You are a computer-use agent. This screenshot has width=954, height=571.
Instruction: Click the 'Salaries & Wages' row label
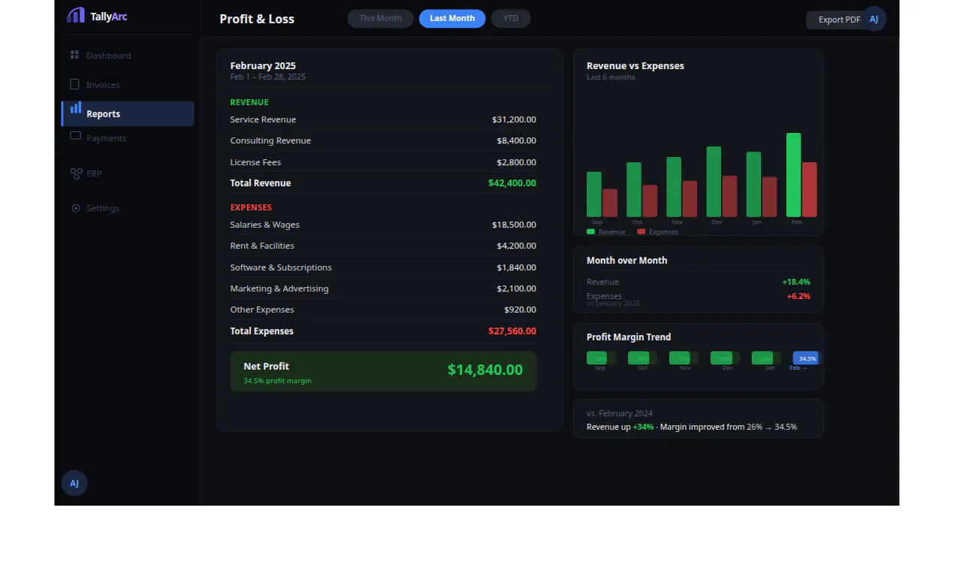(x=265, y=225)
